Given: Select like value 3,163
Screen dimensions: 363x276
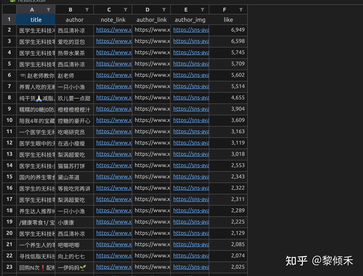Looking at the screenshot, I should point(228,131).
